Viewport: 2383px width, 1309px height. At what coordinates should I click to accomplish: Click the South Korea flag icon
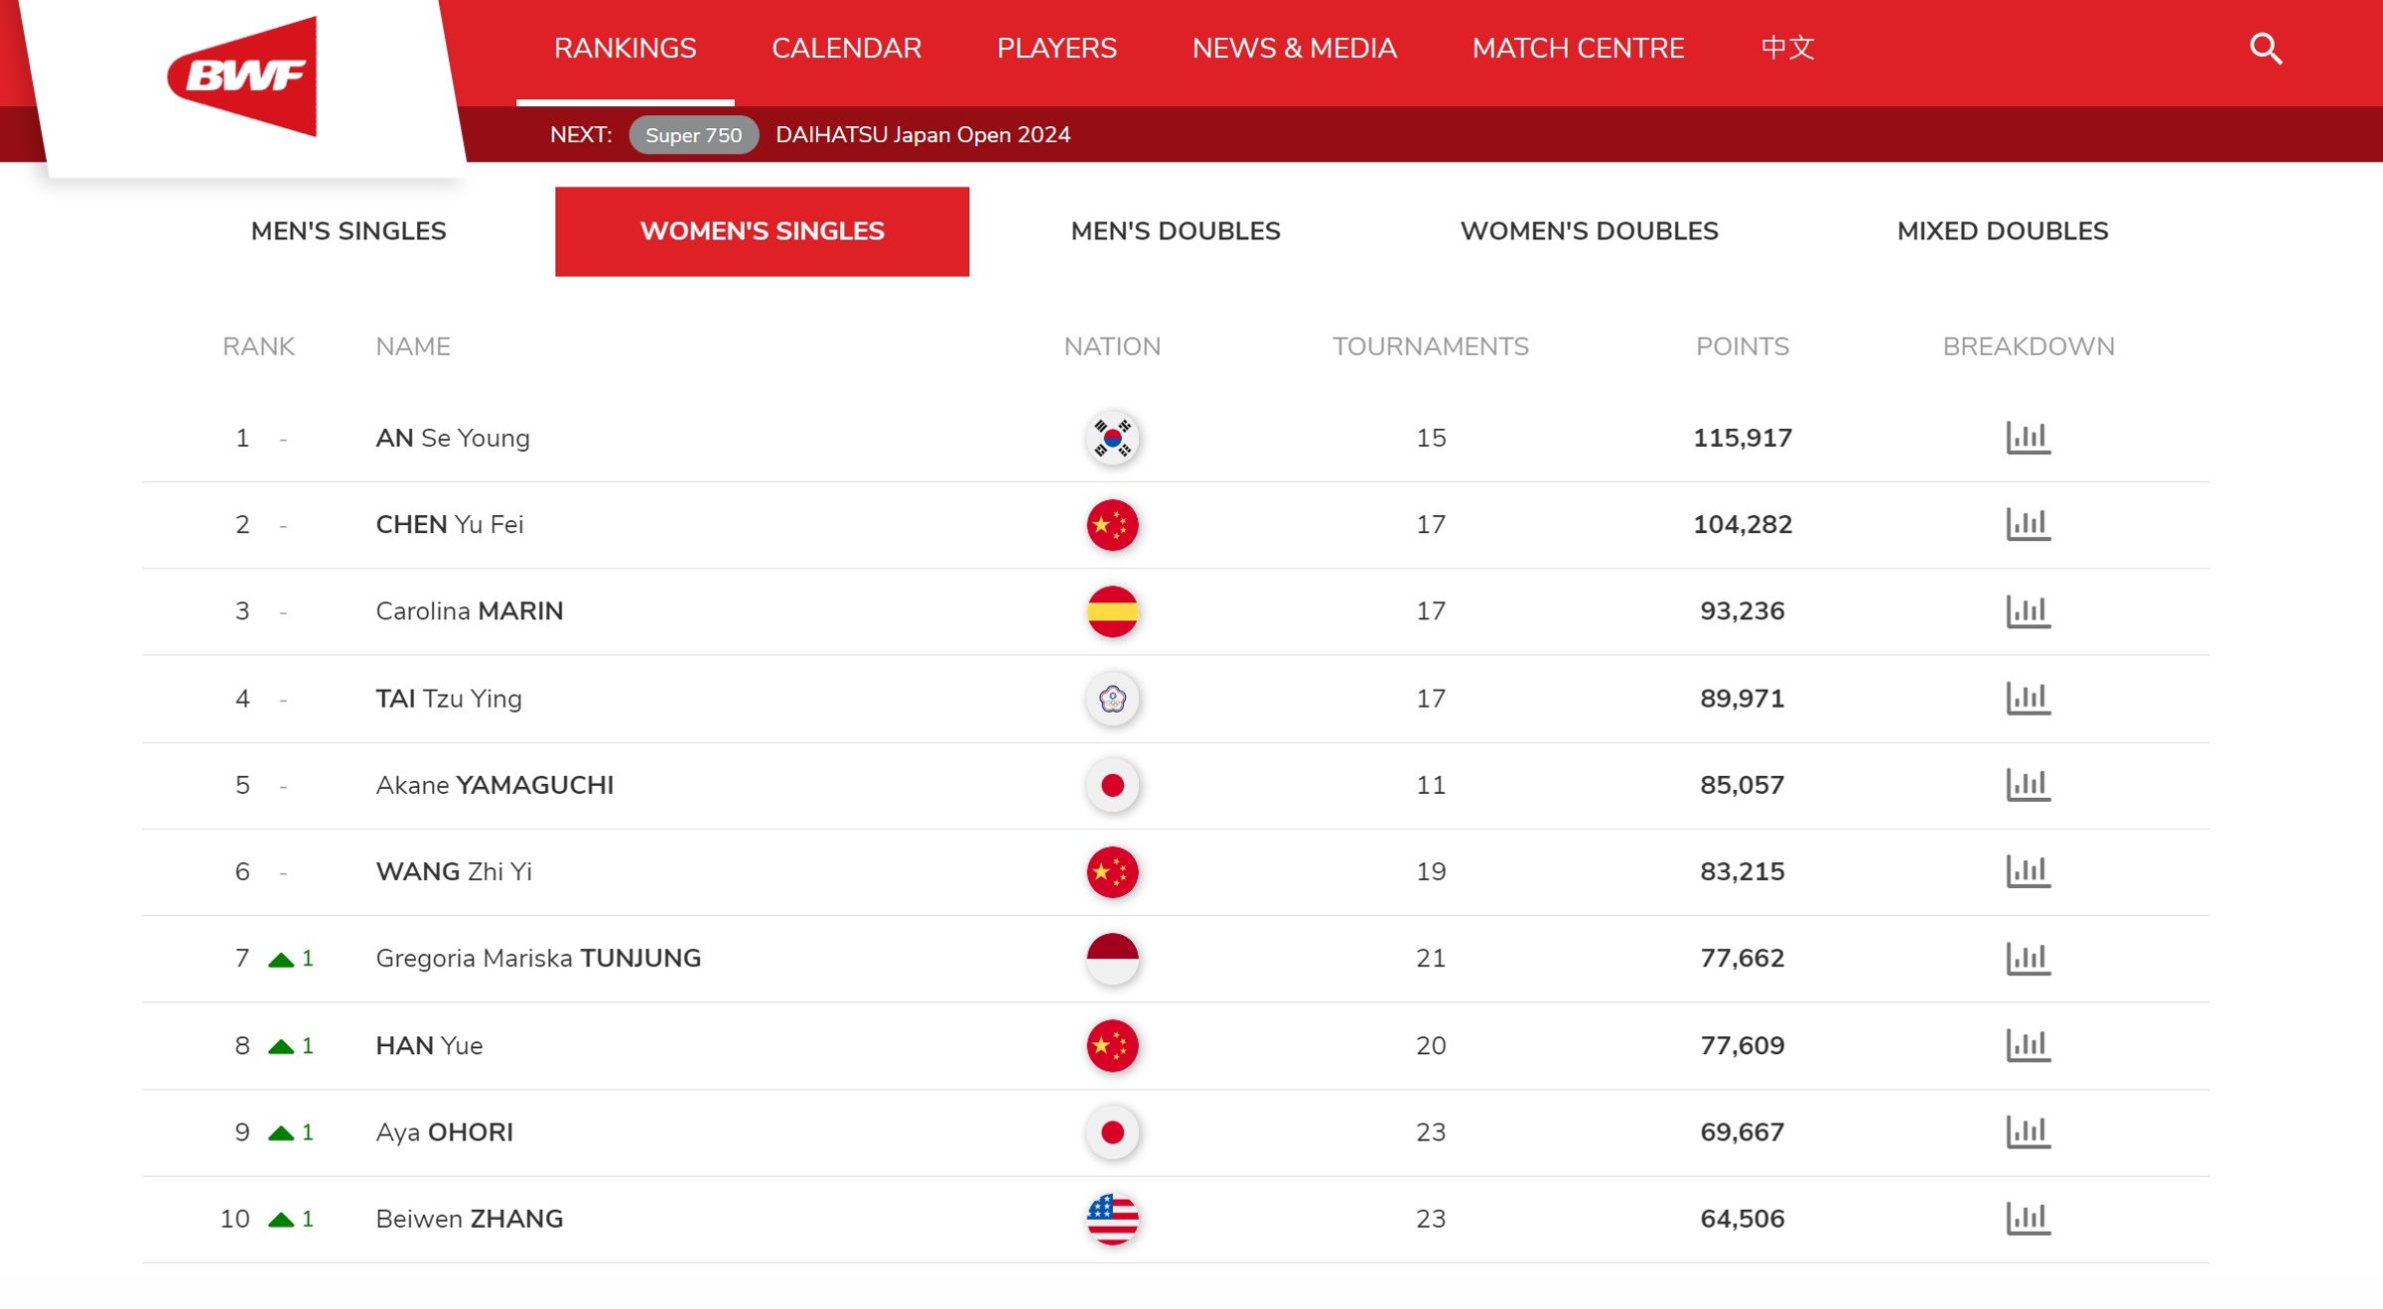coord(1112,438)
